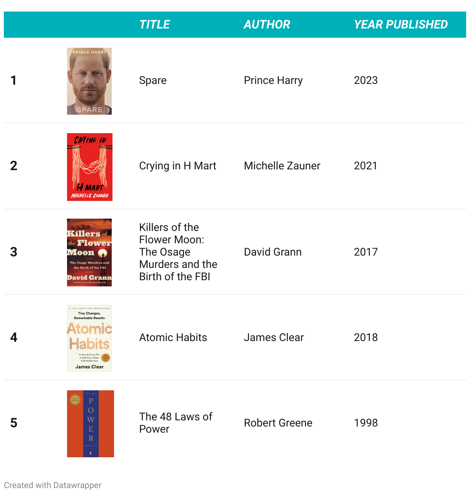Screen dimensions: 470x495
Task: Click author name Robert Greene
Action: point(278,423)
